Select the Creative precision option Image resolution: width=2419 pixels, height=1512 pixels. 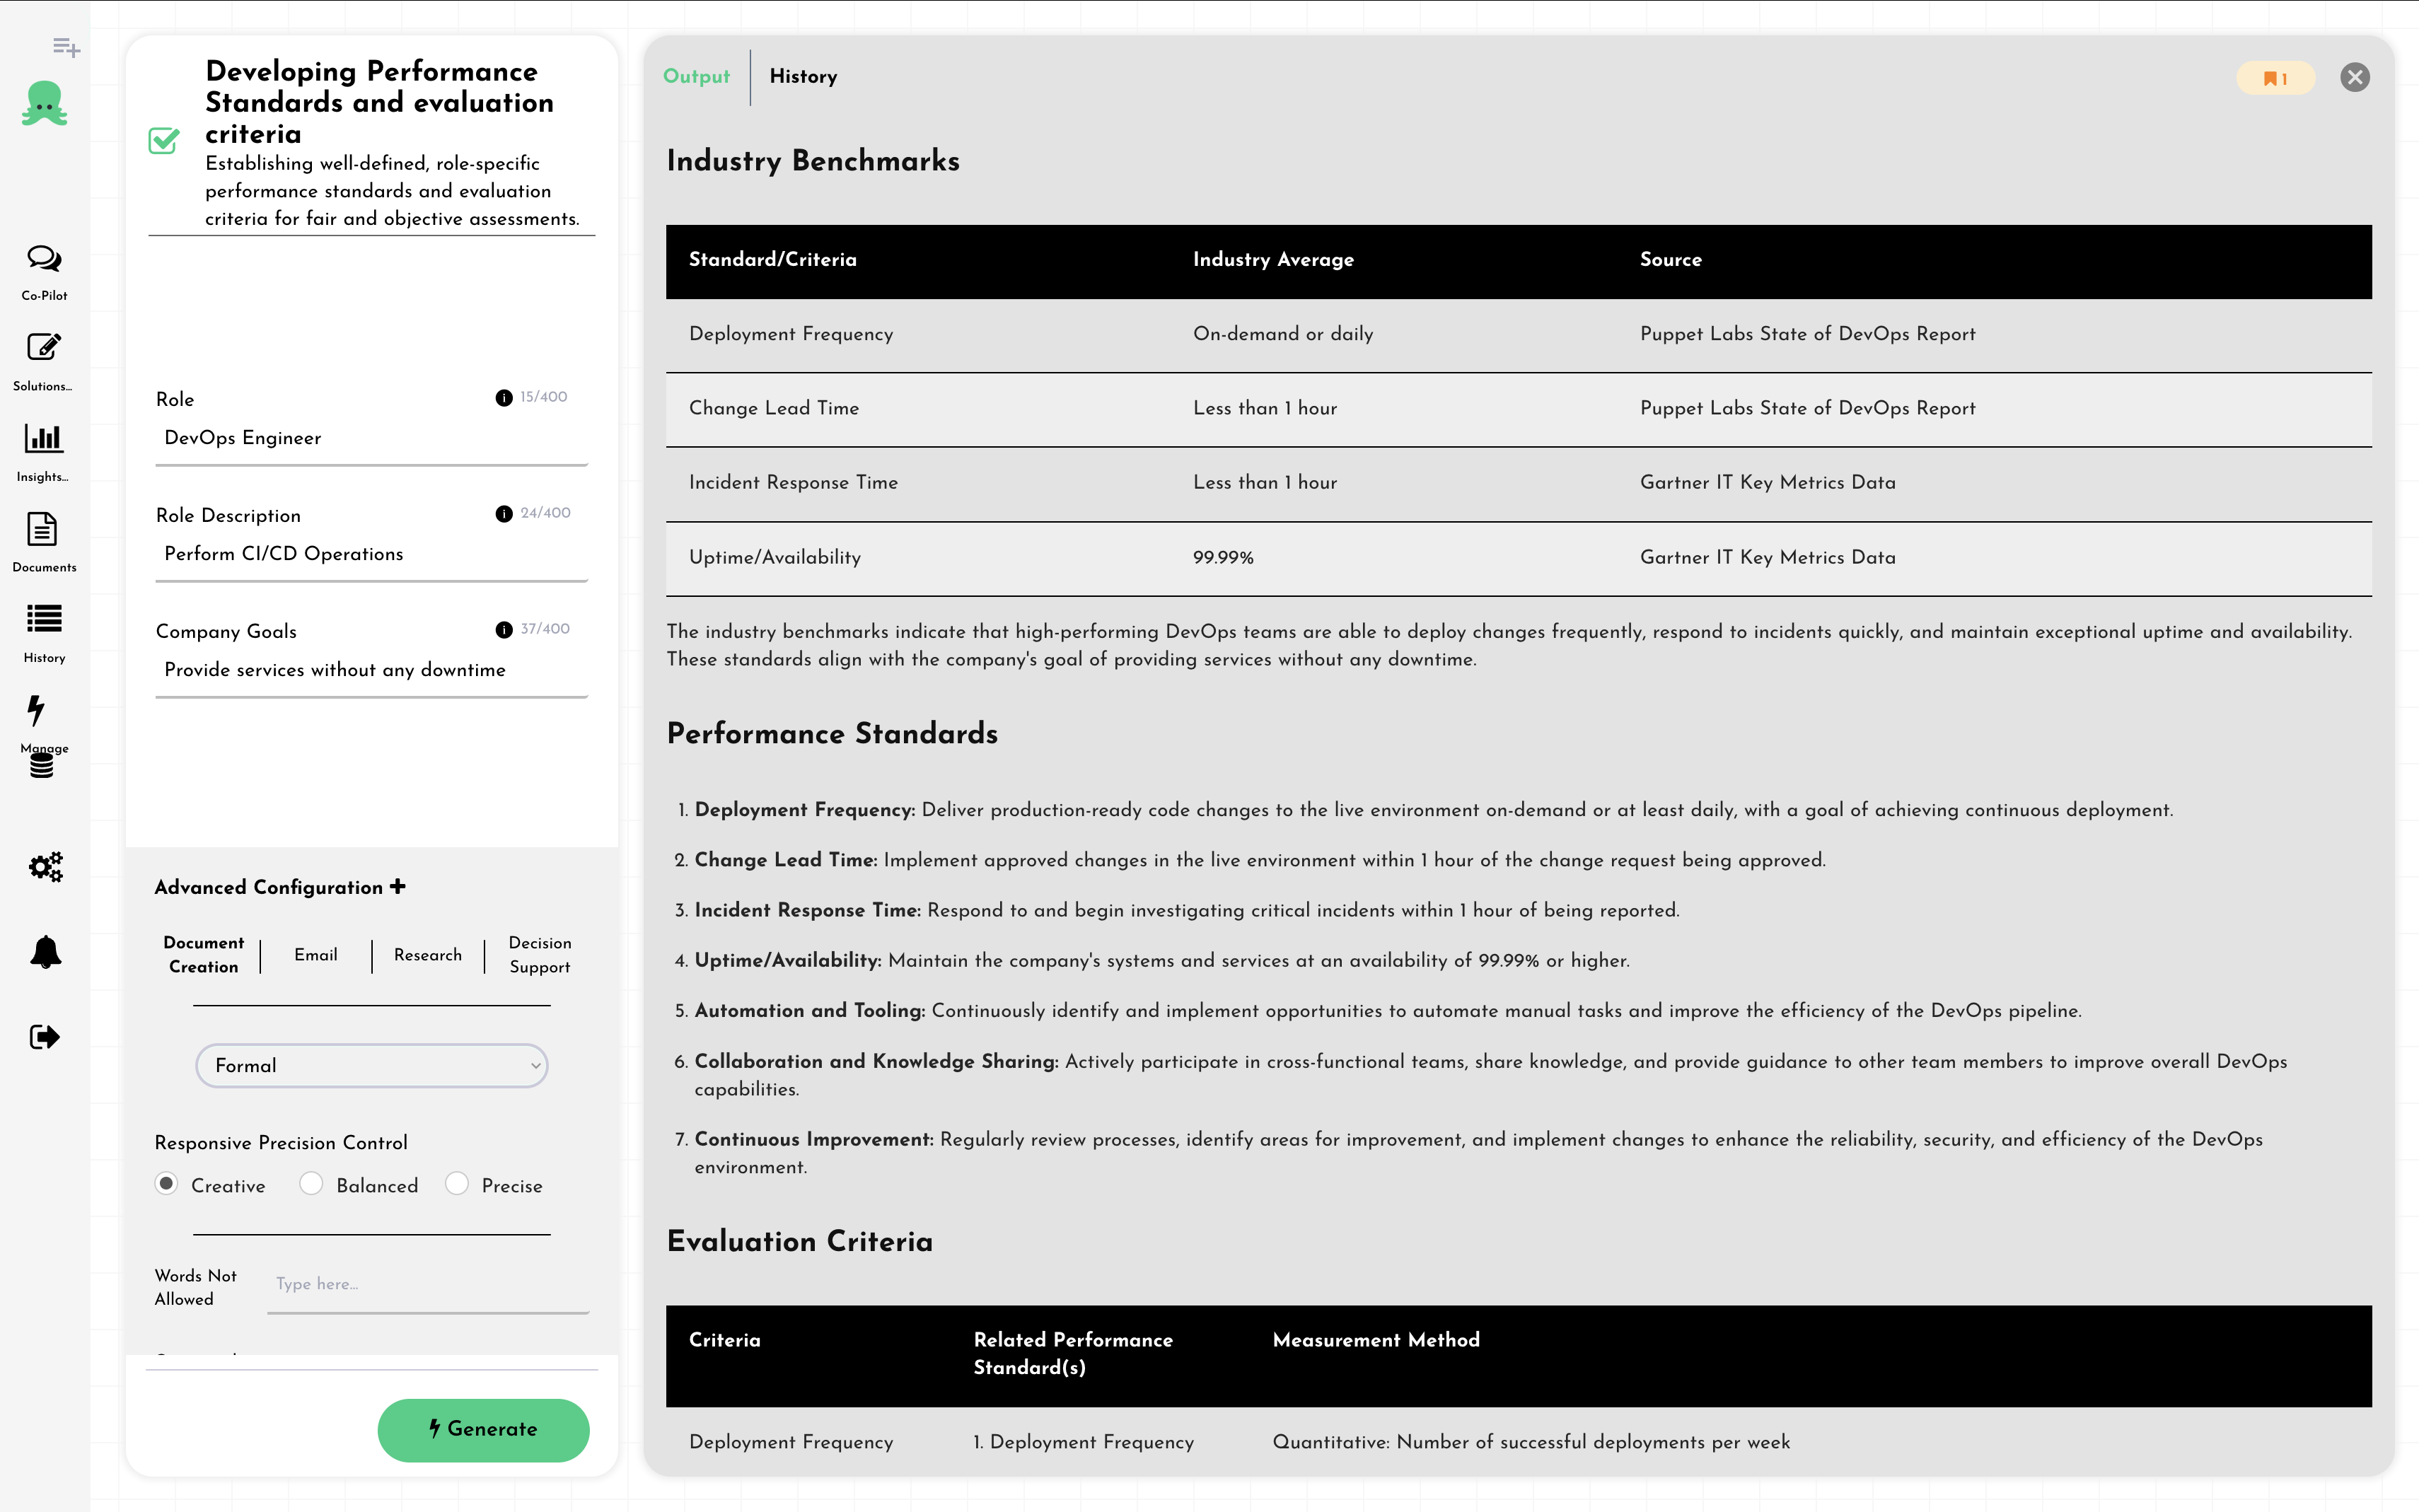point(167,1184)
